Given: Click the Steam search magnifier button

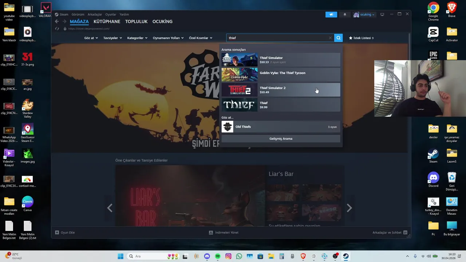Looking at the screenshot, I should [338, 38].
